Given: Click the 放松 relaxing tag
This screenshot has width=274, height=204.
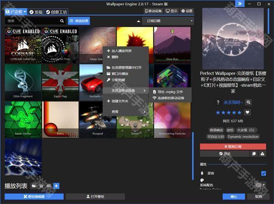Looking at the screenshot, I should (230, 130).
